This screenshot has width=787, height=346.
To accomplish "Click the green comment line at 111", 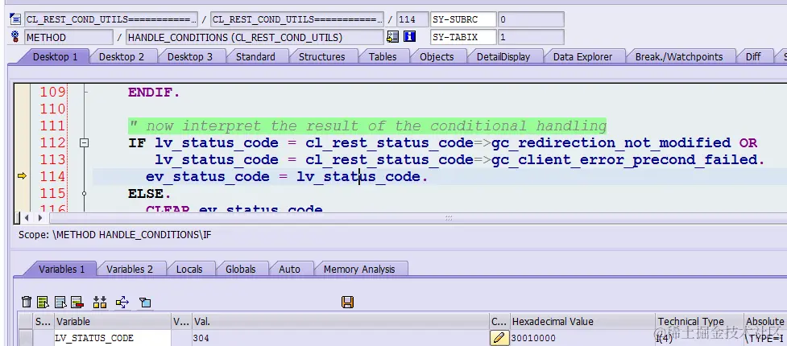I will tap(367, 126).
